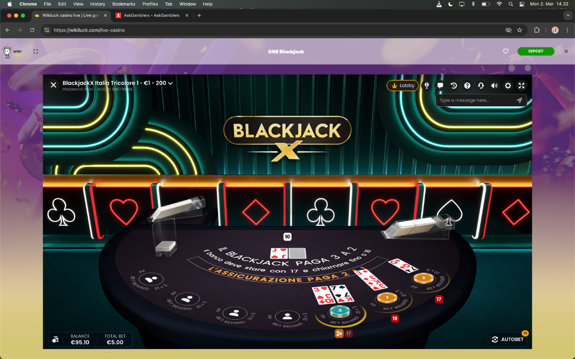Click the chat message input field
Viewport: 575px width, 359px height.
pyautogui.click(x=476, y=101)
